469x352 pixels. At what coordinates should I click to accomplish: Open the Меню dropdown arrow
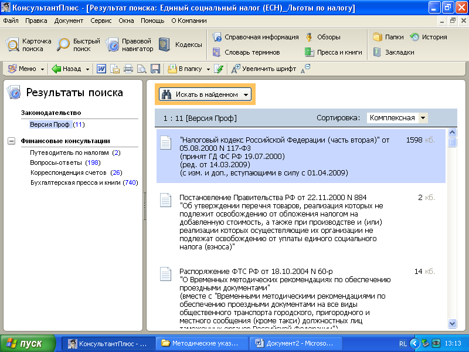point(42,69)
